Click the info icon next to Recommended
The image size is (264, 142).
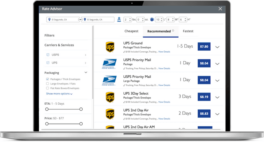173,30
